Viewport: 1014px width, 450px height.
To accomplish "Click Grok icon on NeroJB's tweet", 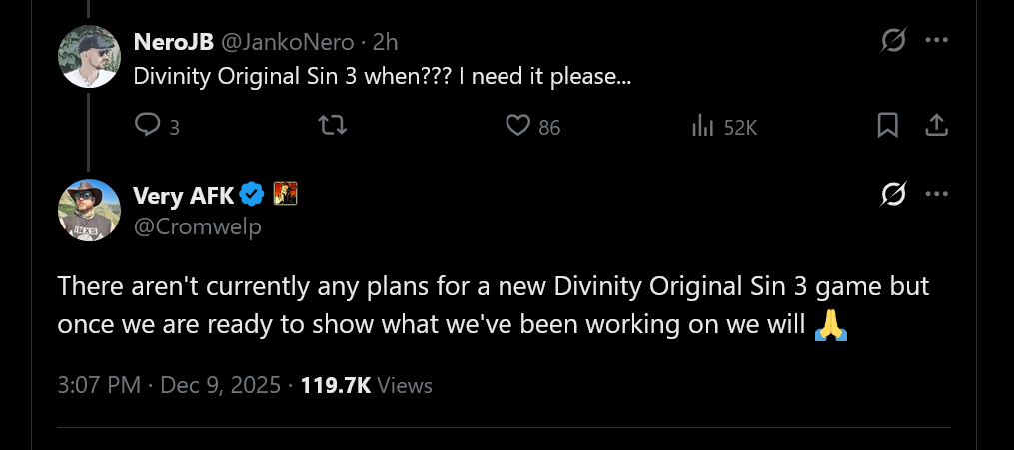I will point(892,41).
